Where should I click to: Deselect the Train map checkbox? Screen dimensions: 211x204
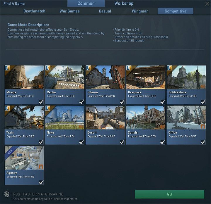point(41,142)
